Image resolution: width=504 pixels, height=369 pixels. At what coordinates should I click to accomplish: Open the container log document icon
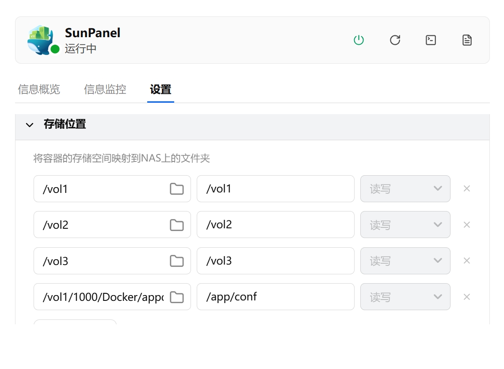pos(467,40)
